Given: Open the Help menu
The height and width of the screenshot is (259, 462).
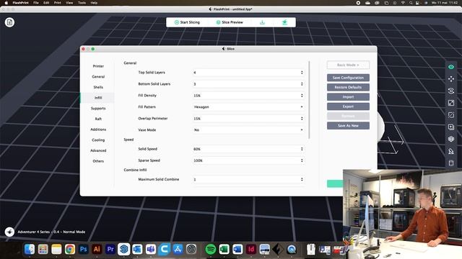Looking at the screenshot, I should pos(94,3).
